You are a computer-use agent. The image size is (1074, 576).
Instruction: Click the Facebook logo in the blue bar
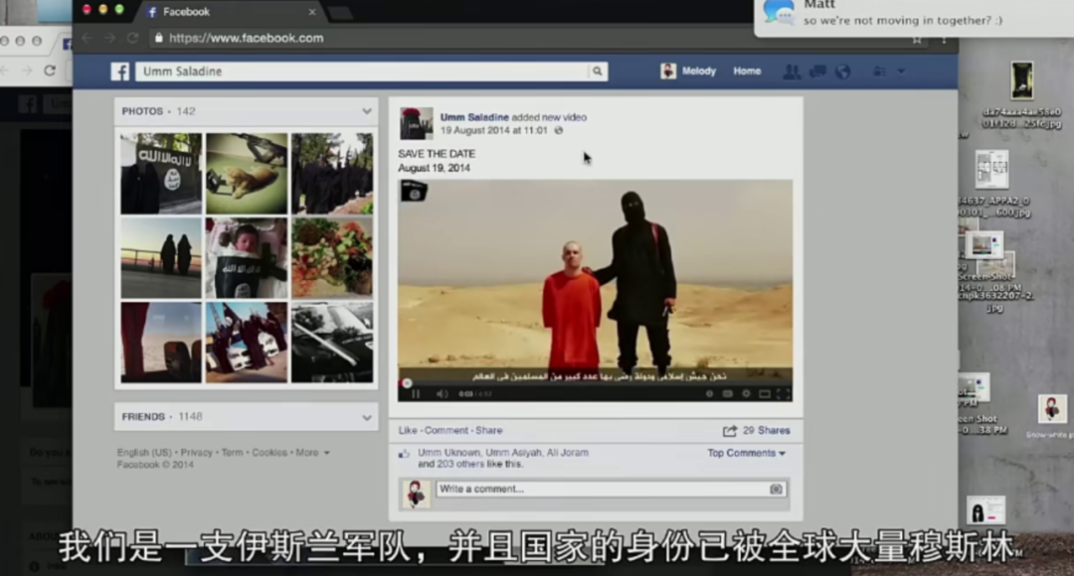tap(120, 72)
